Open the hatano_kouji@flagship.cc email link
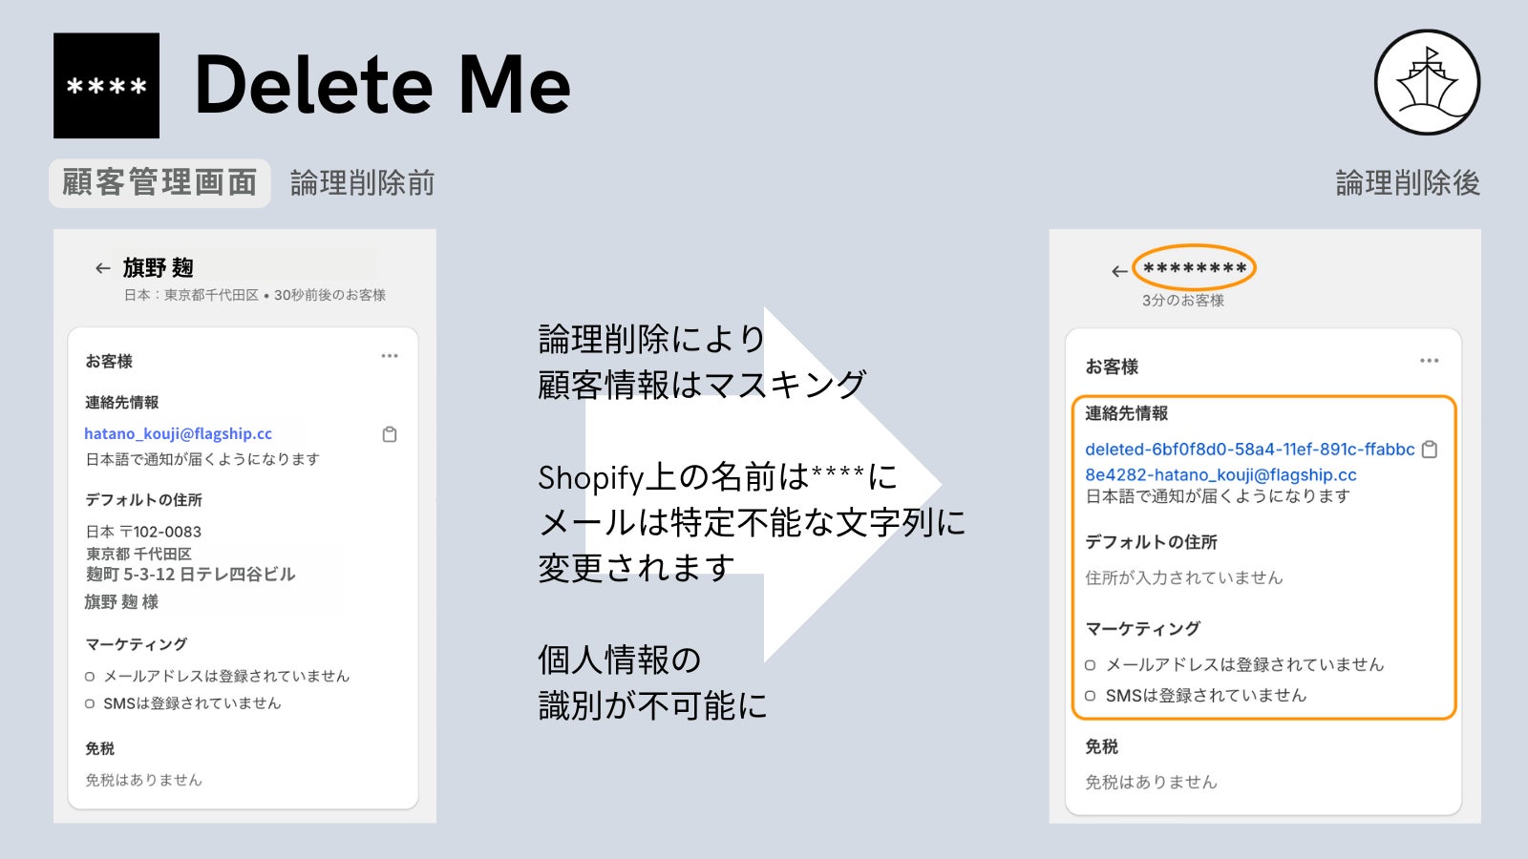This screenshot has height=859, width=1528. tap(178, 434)
